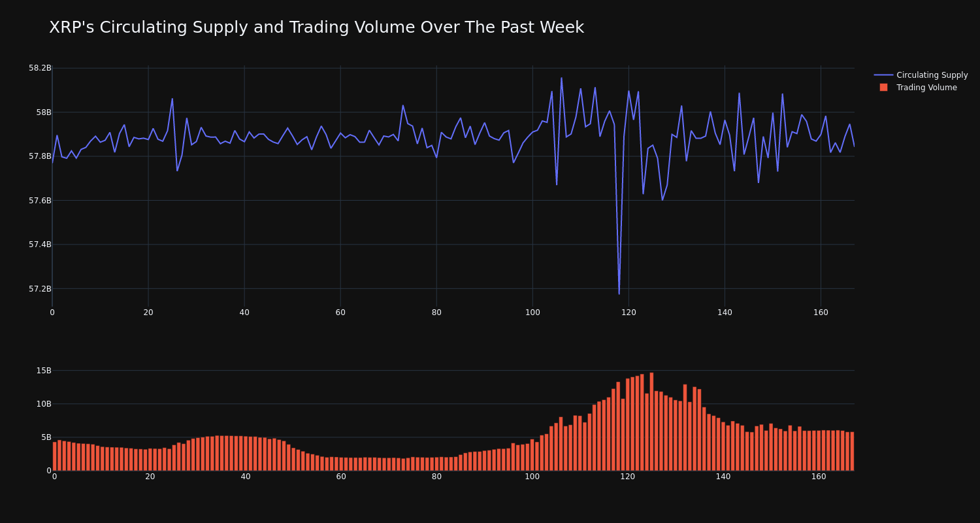Click the lowest dip point near 118 on supply line

[x=619, y=294]
